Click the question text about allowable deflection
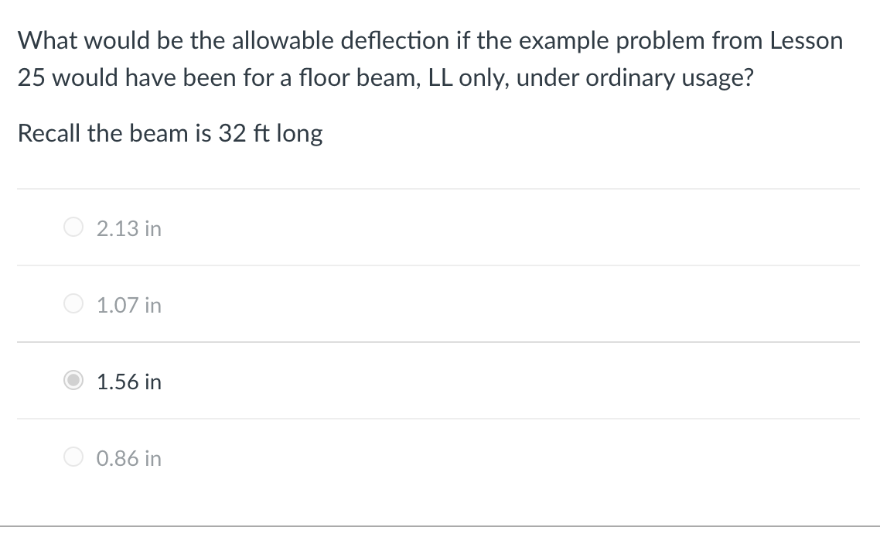Image resolution: width=880 pixels, height=534 pixels. pyautogui.click(x=430, y=59)
